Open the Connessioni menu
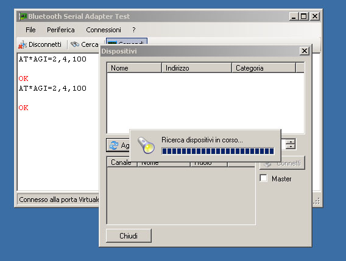 104,30
